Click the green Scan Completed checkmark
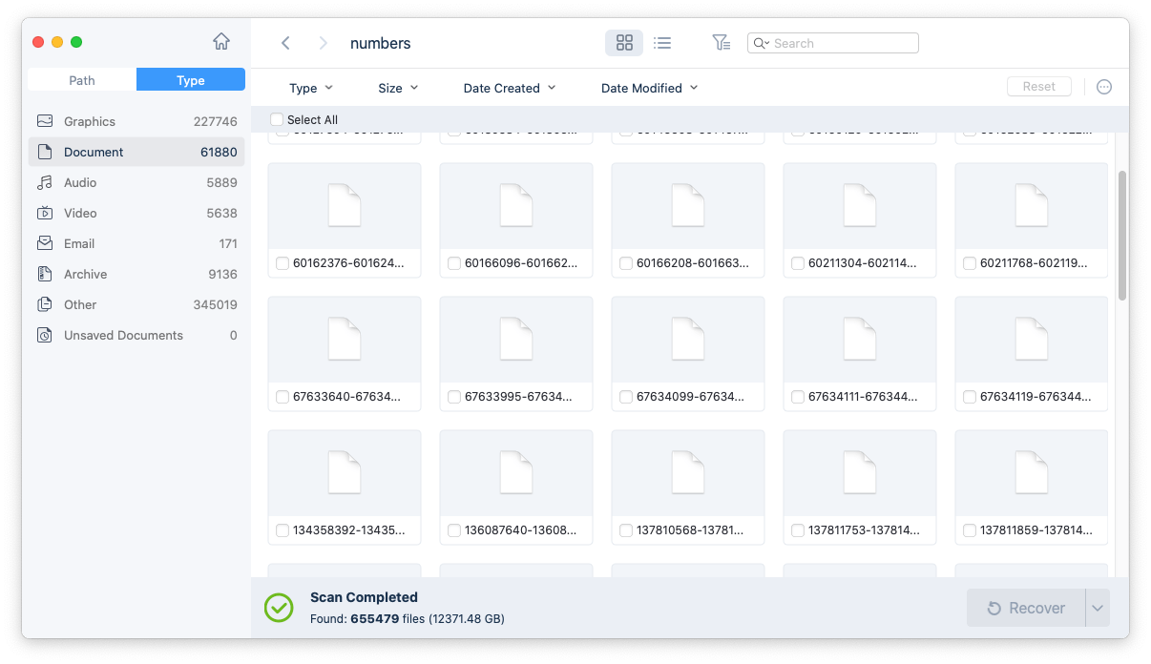The height and width of the screenshot is (664, 1151). 279,608
